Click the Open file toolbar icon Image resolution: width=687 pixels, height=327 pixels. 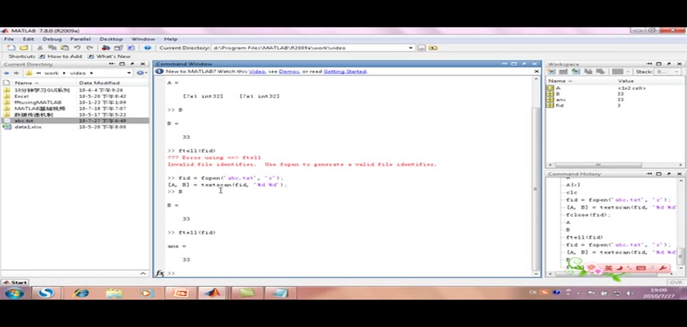(x=24, y=47)
